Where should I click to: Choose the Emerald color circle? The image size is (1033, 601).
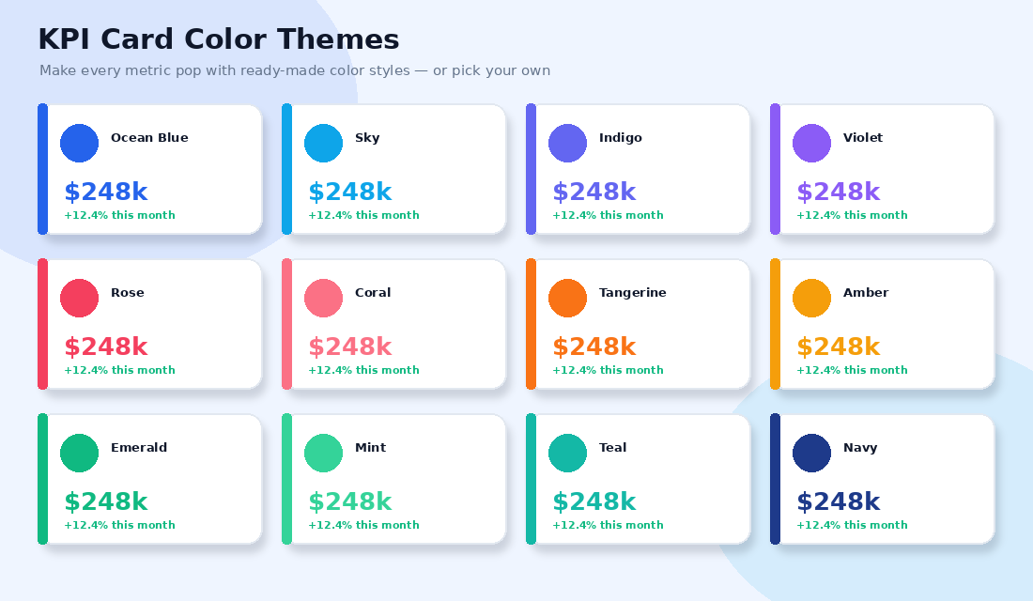pyautogui.click(x=79, y=453)
